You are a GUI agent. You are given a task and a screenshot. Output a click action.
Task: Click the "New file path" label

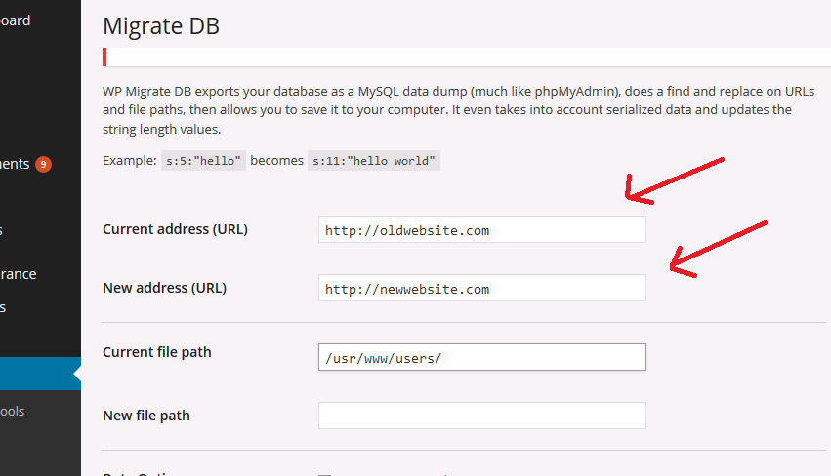(x=146, y=416)
